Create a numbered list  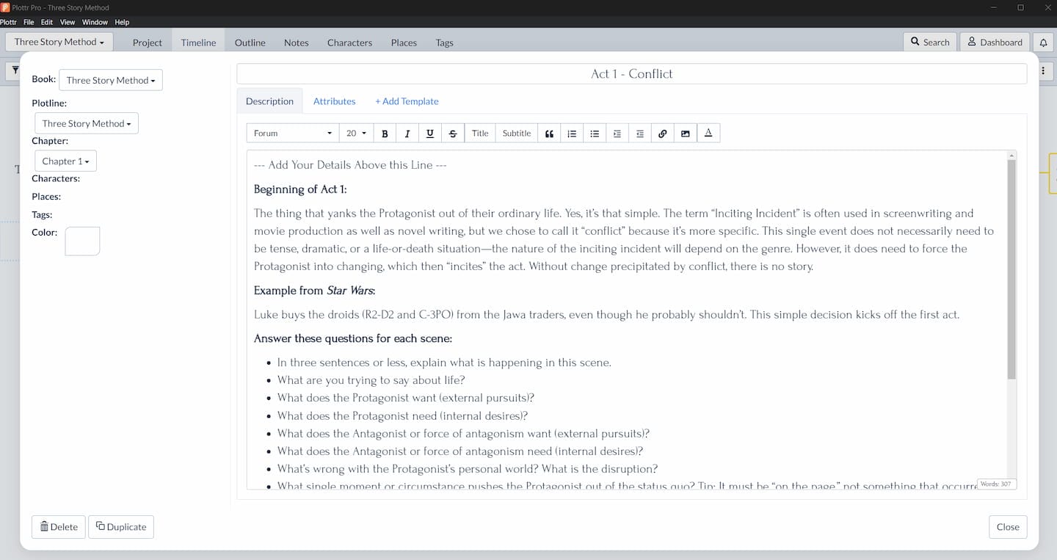click(x=572, y=133)
